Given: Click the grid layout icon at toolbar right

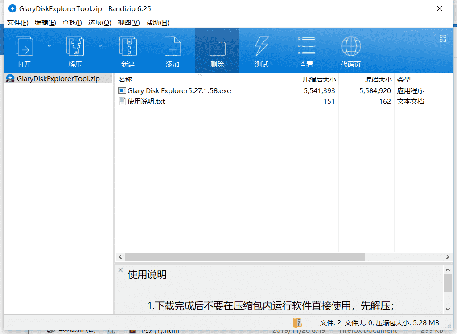Looking at the screenshot, I should 443,38.
